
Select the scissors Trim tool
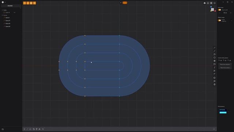coord(215,71)
